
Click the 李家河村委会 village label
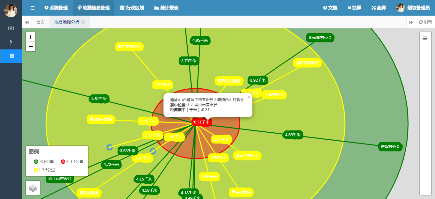(x=248, y=156)
